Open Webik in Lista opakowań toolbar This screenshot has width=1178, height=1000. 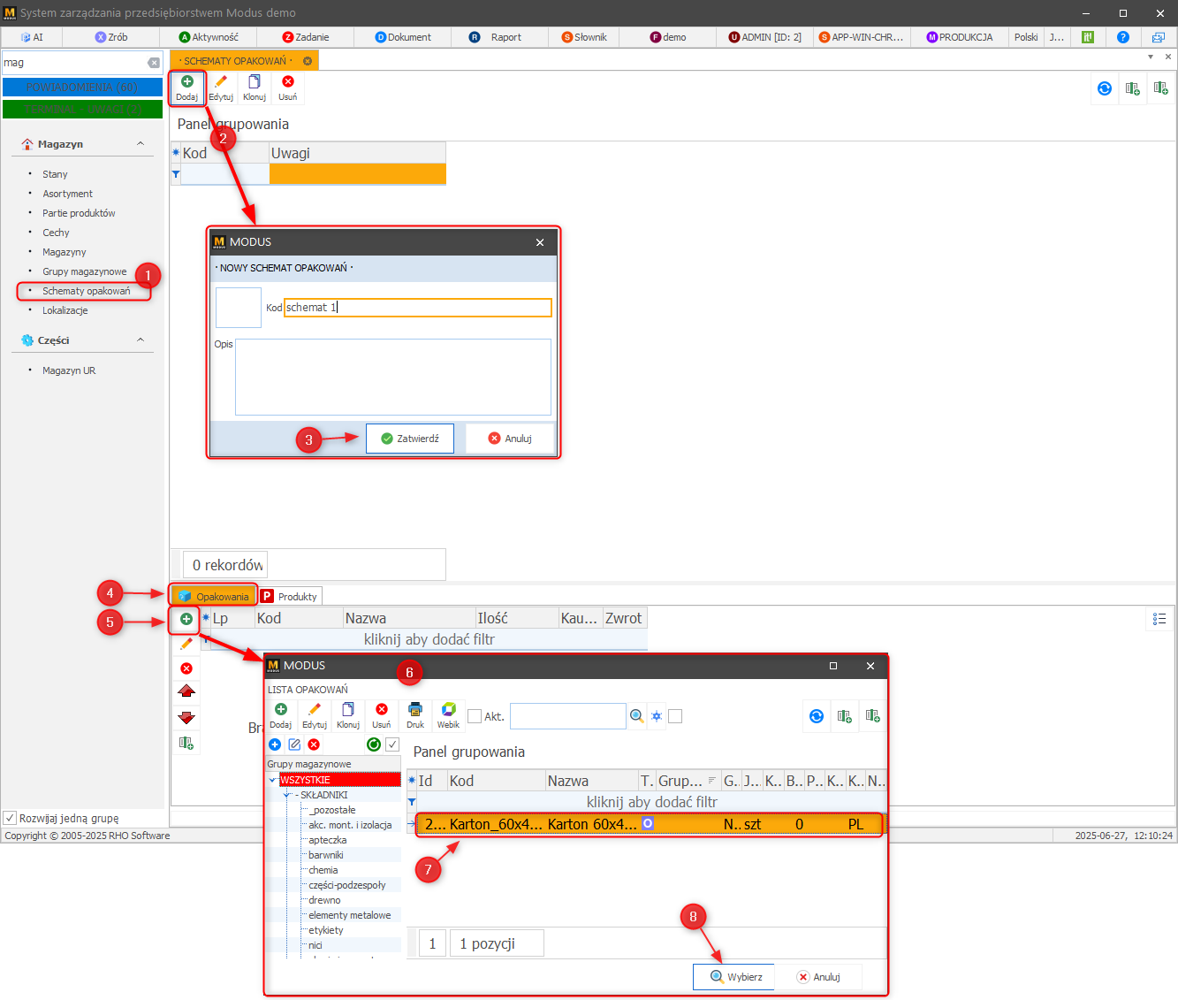point(449,716)
